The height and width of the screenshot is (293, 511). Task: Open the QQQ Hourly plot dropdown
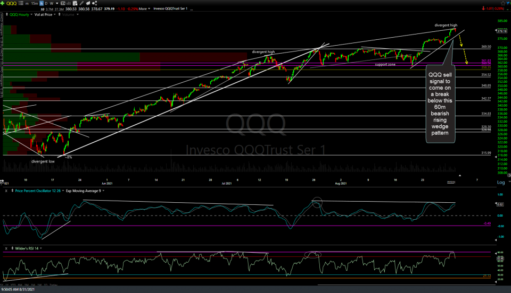tap(31, 15)
